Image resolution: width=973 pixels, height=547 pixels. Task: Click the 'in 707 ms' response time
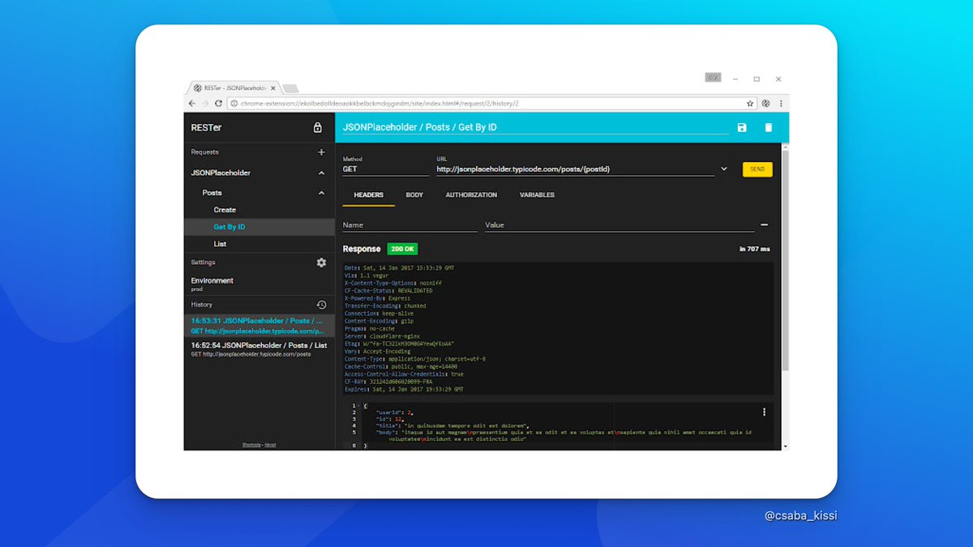755,249
